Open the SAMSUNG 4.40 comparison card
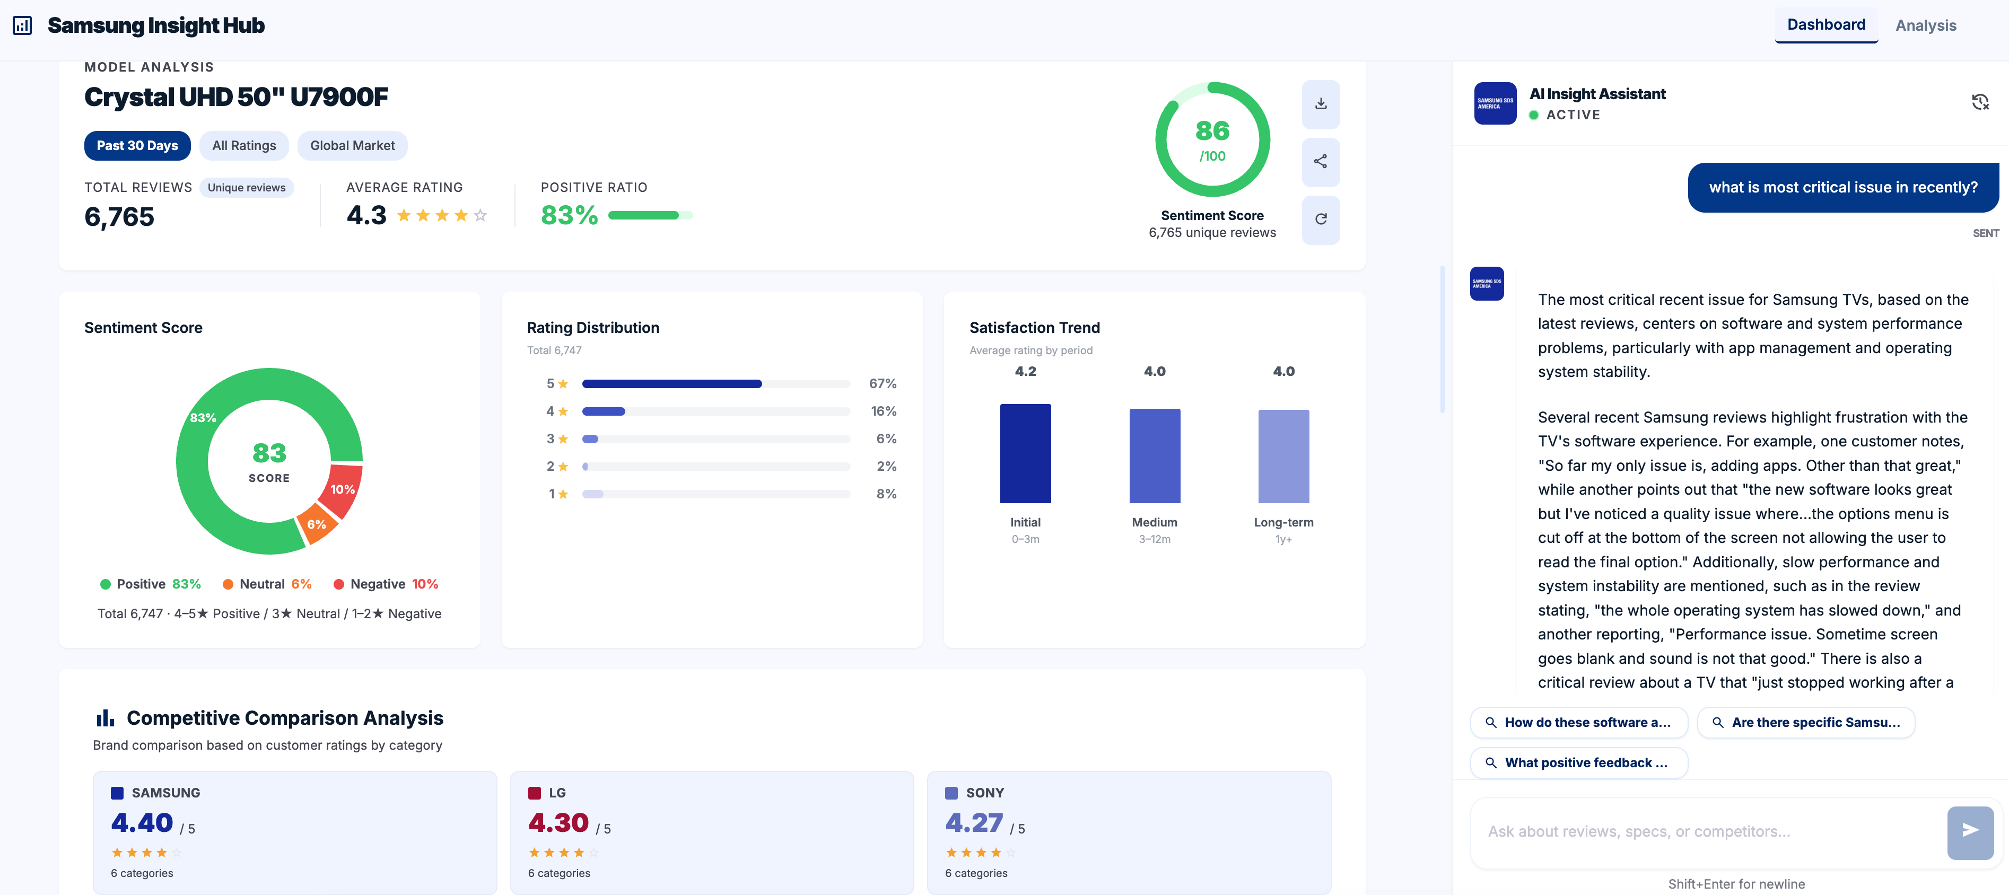2009x895 pixels. tap(295, 832)
